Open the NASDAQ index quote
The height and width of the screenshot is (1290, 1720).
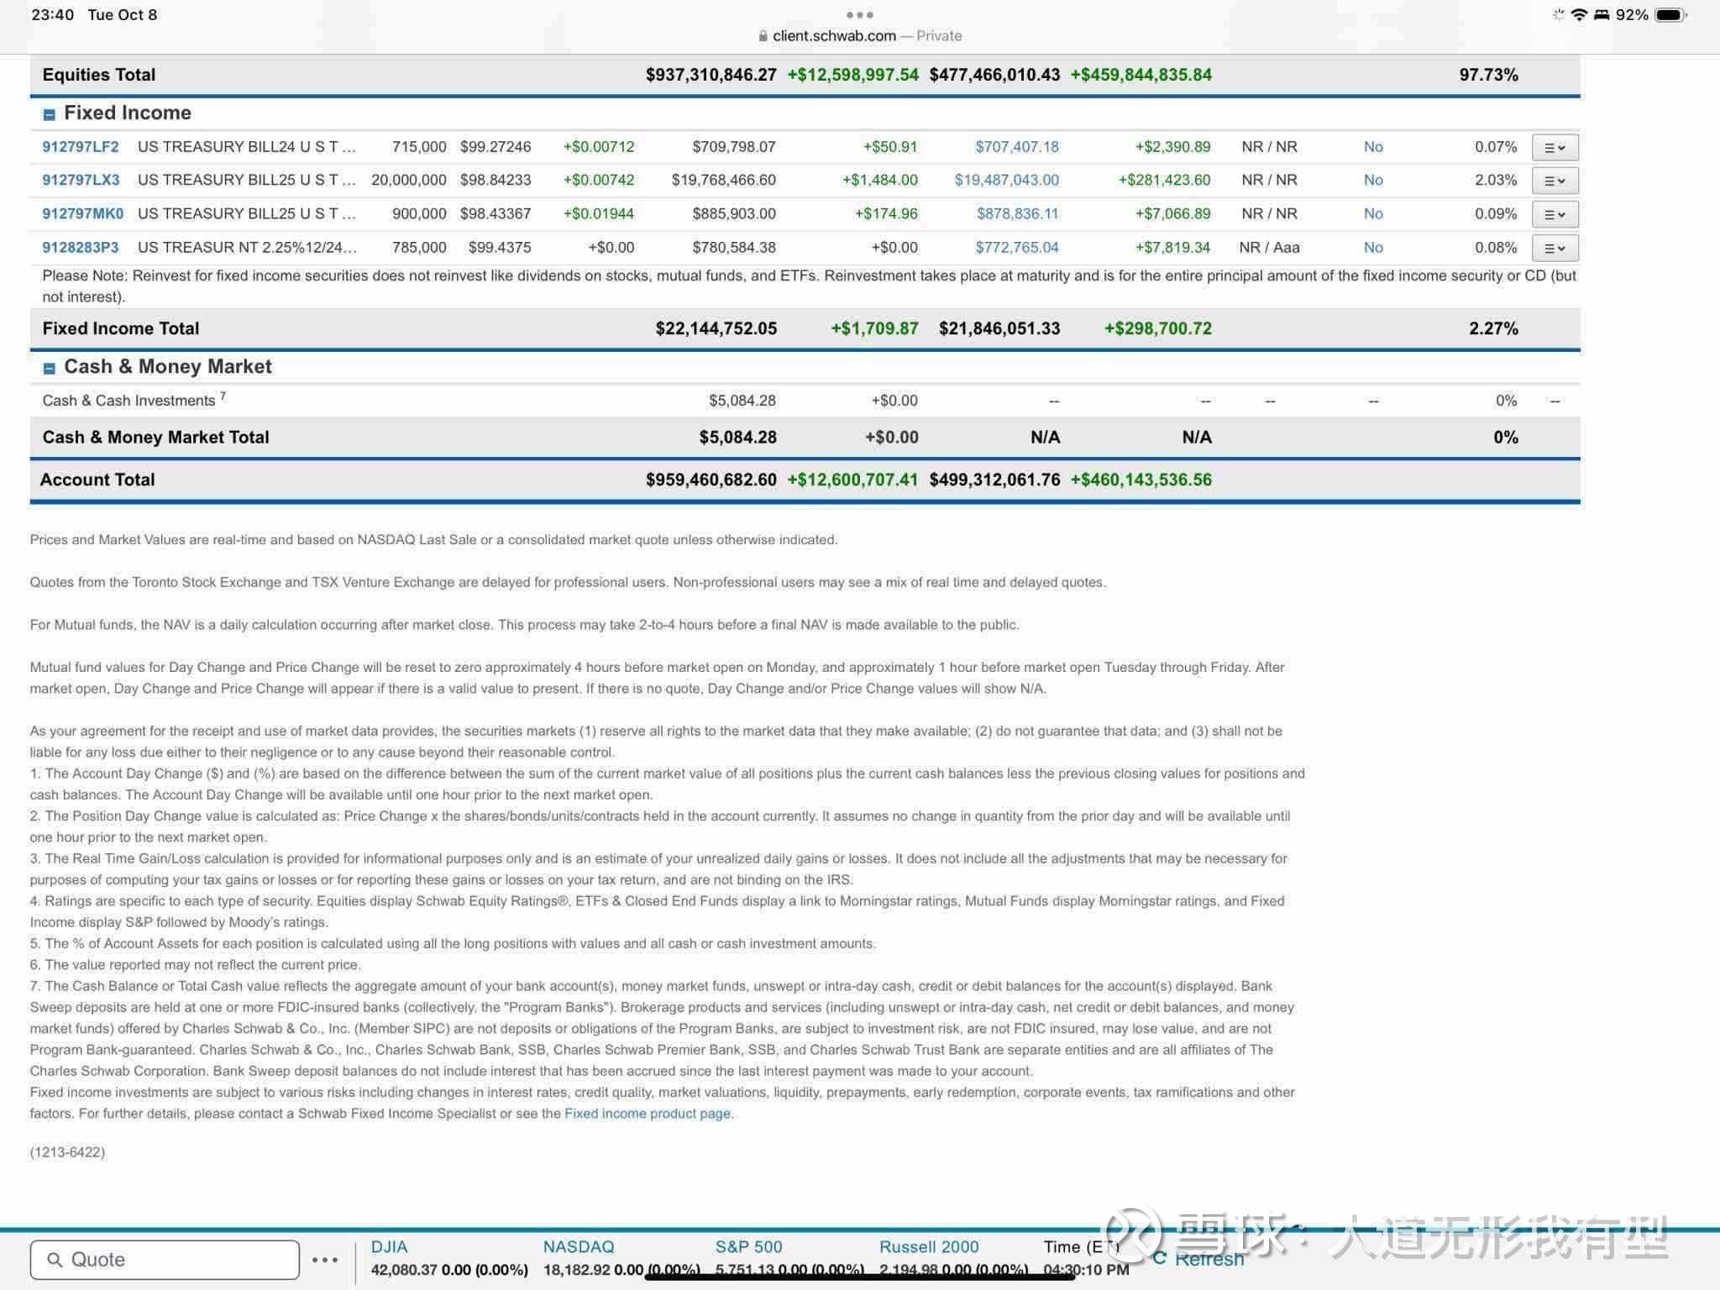[x=579, y=1247]
